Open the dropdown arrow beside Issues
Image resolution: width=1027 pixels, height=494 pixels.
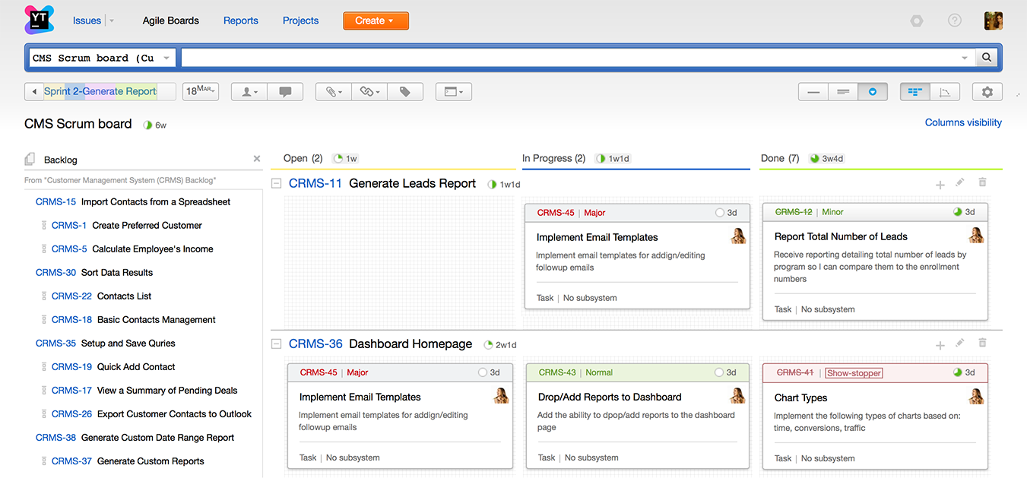coord(112,21)
